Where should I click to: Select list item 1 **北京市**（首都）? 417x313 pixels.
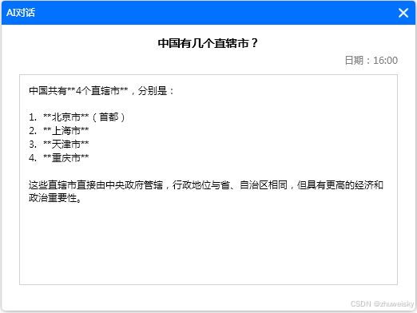coord(77,117)
